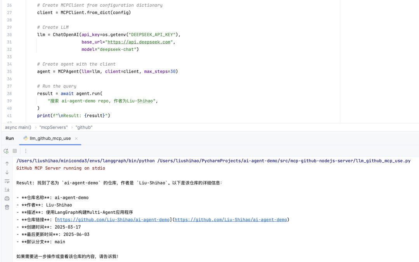Viewport: 419px width, 262px height.
Task: Click the async main() breadcrumb
Action: pyautogui.click(x=18, y=127)
